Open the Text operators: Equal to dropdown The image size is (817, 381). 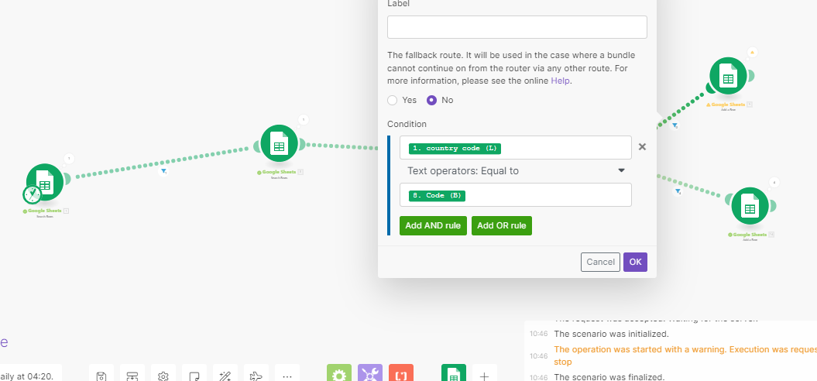[516, 171]
